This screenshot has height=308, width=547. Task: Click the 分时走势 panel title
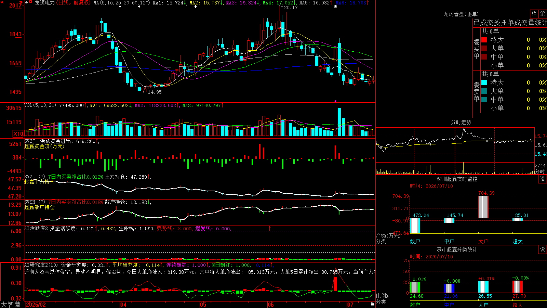click(461, 122)
